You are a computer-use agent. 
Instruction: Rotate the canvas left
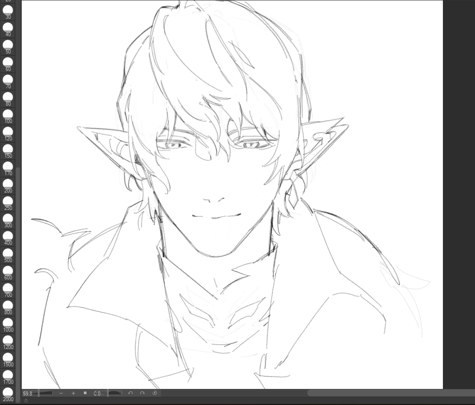pos(130,393)
